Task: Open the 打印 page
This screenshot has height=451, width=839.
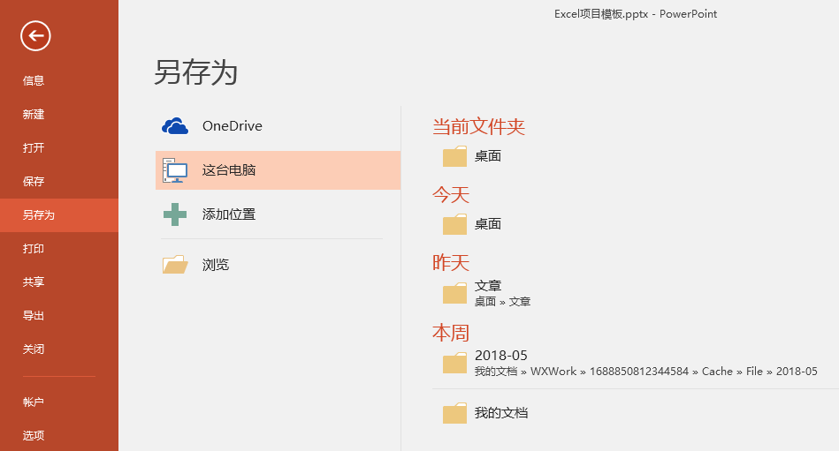Action: 34,249
